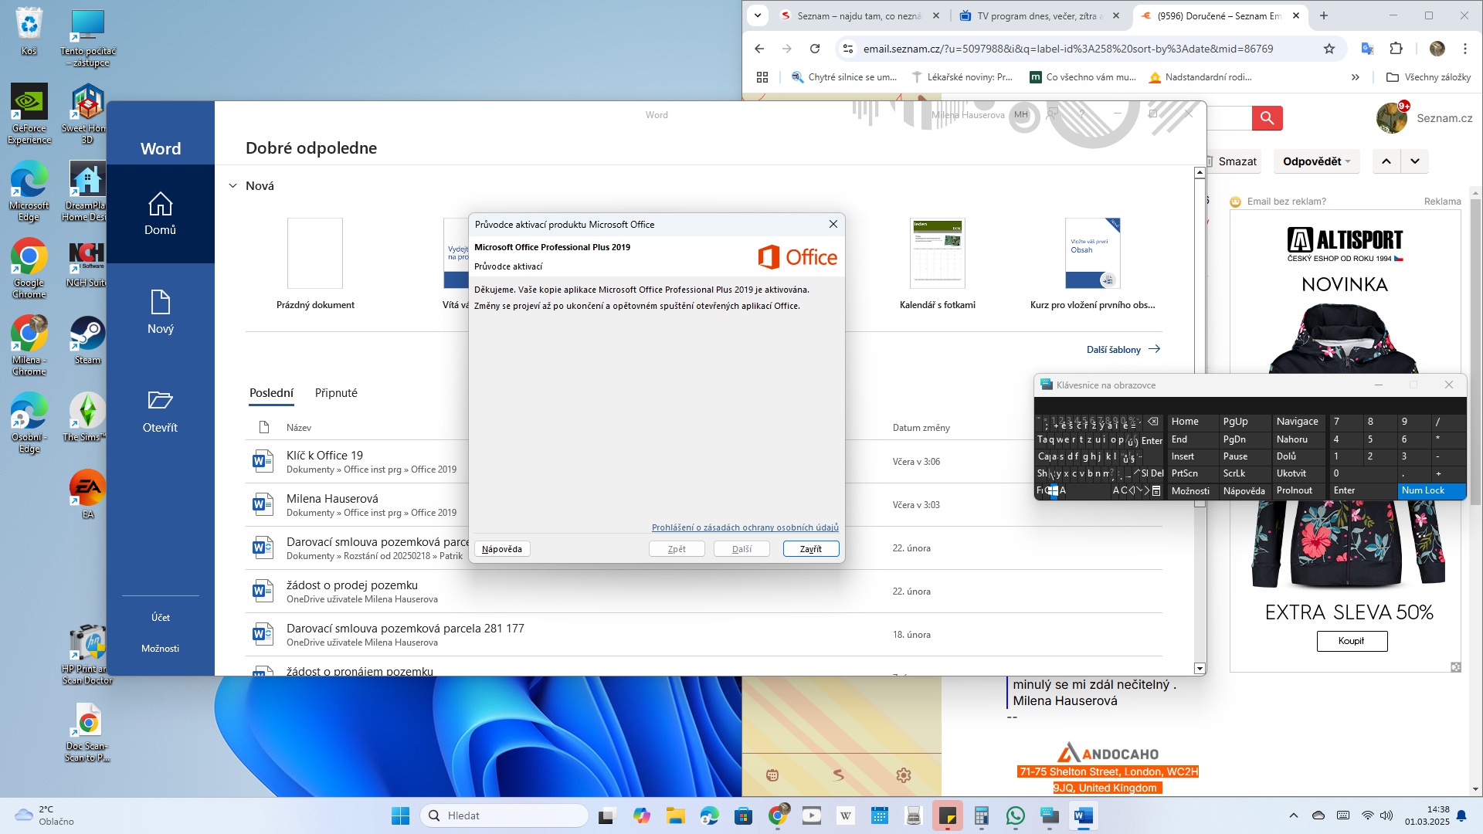Click the Chrome page scrollbar down arrow
This screenshot has width=1483, height=834.
pyautogui.click(x=1476, y=789)
